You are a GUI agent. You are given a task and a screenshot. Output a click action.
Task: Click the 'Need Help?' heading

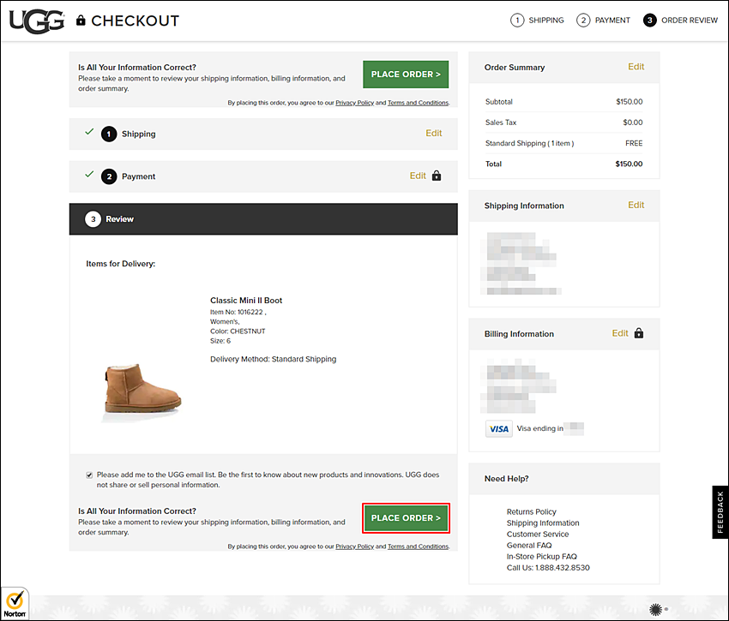click(x=506, y=479)
